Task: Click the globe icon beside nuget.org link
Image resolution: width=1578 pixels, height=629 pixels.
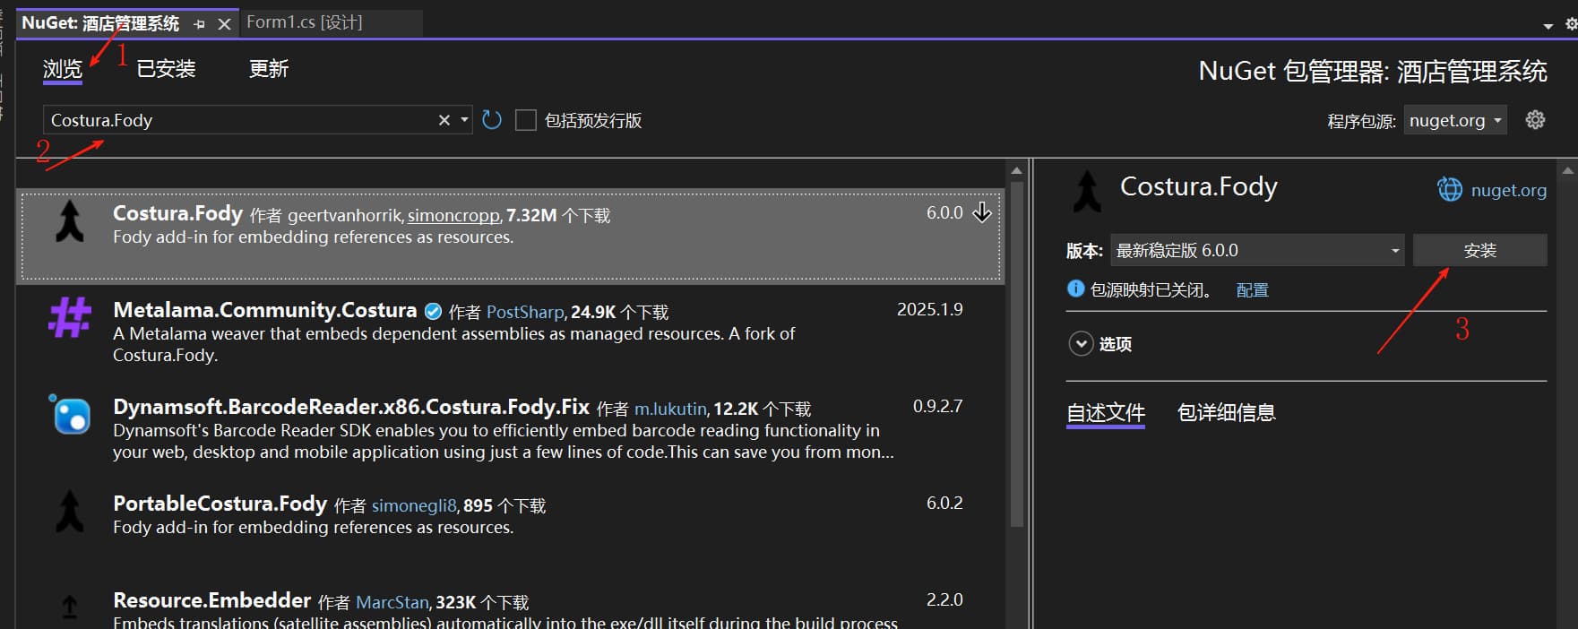Action: click(1449, 190)
